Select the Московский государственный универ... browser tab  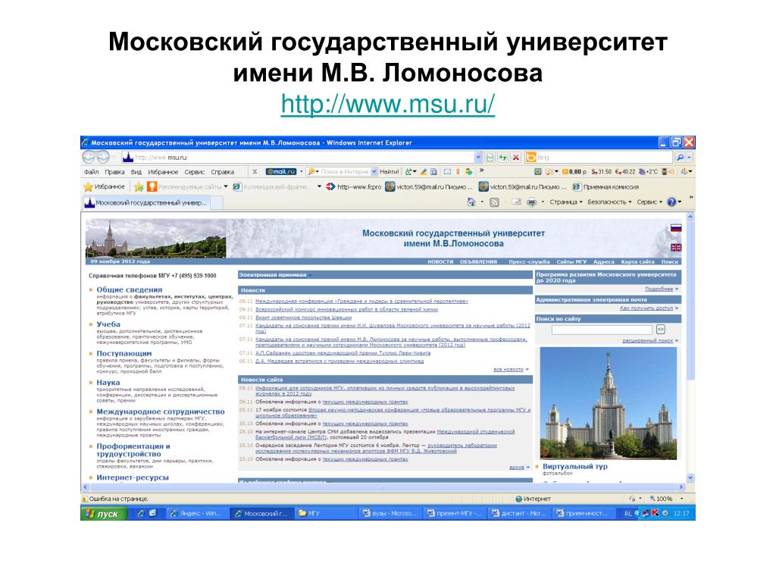(145, 202)
